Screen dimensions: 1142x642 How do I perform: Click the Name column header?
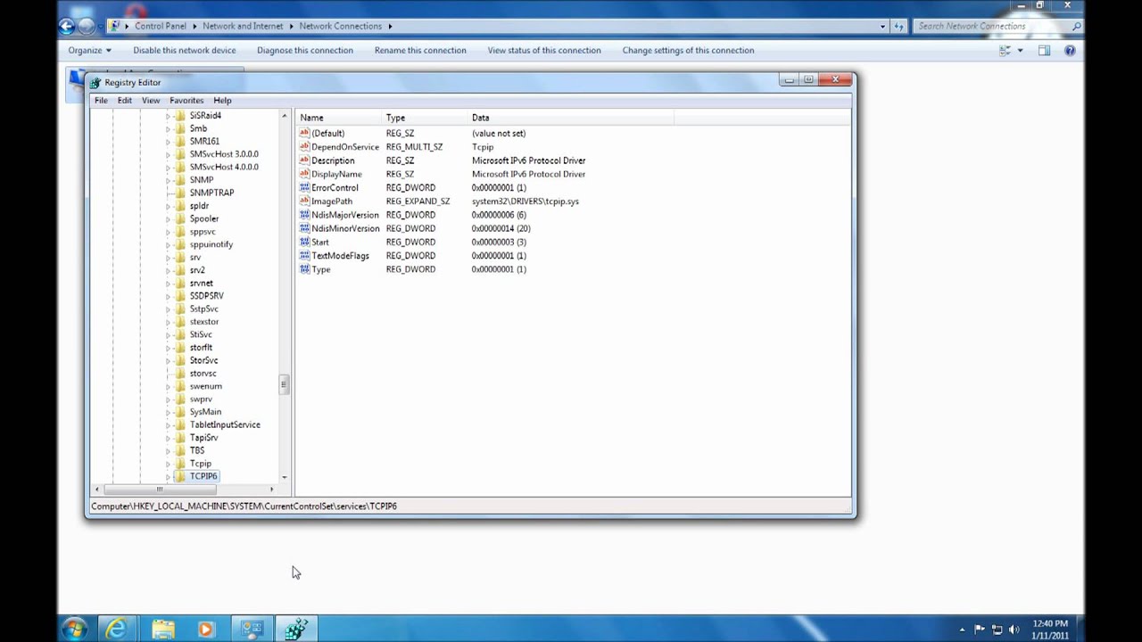pos(338,118)
